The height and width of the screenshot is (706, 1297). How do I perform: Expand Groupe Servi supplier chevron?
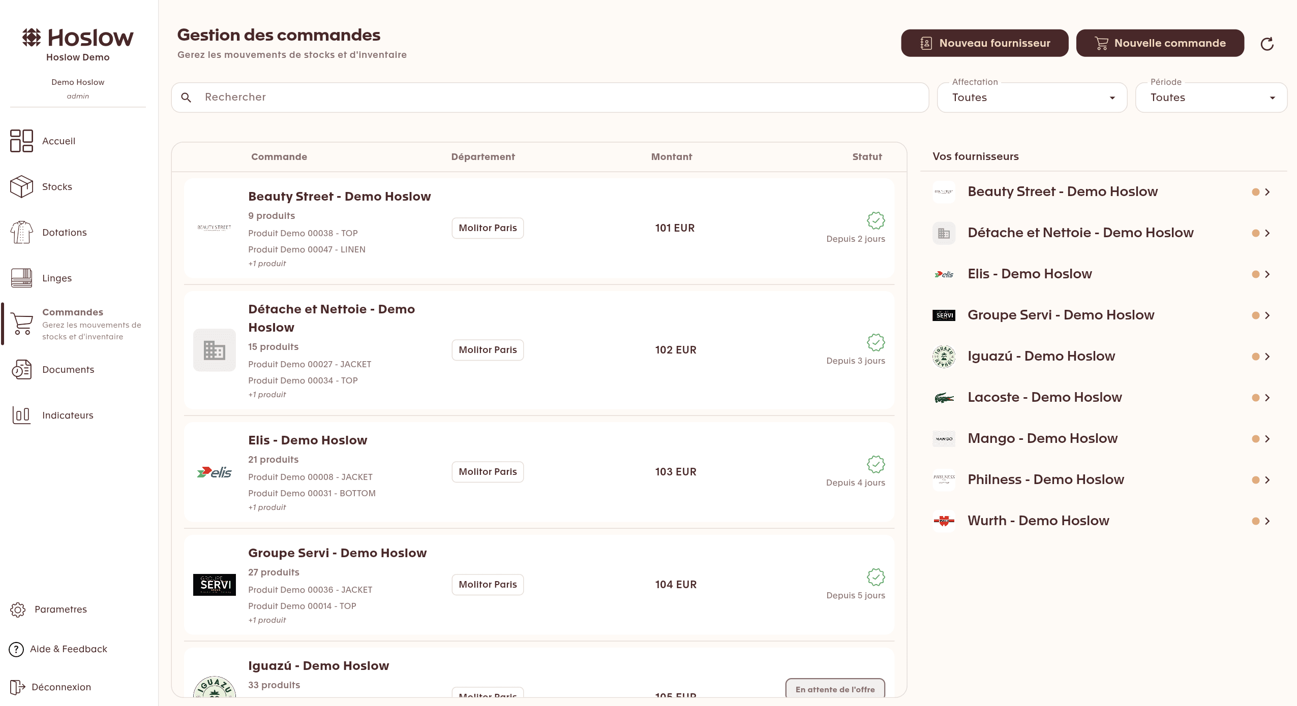1268,315
